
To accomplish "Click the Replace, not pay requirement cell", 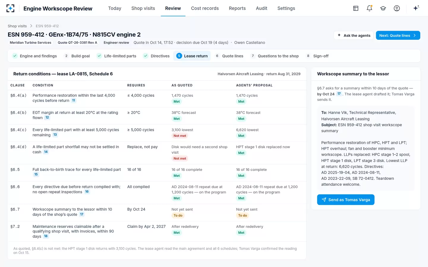I will (142, 147).
